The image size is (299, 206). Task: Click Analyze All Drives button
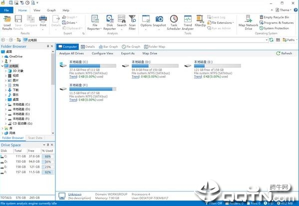click(71, 53)
